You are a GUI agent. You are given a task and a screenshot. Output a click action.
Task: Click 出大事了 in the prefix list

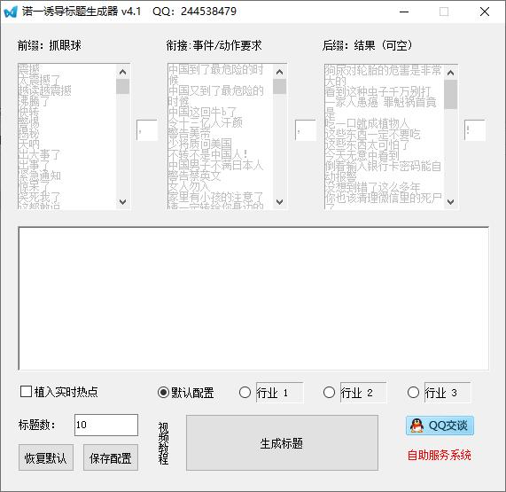[39, 154]
